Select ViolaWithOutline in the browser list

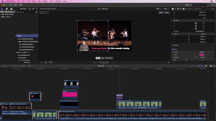(27, 44)
